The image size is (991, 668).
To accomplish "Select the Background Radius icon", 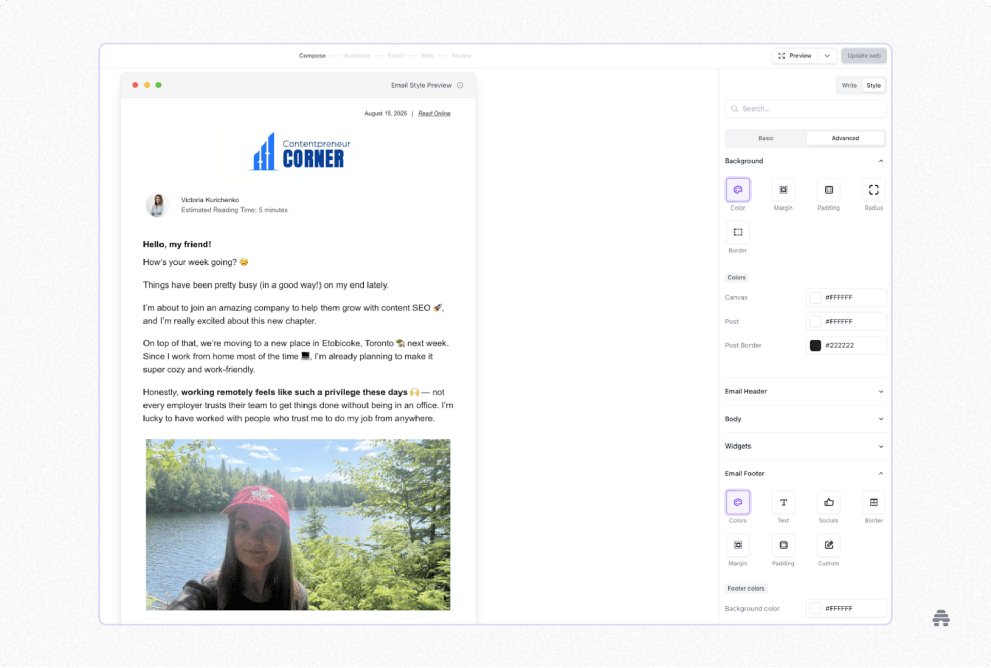I will pyautogui.click(x=873, y=190).
